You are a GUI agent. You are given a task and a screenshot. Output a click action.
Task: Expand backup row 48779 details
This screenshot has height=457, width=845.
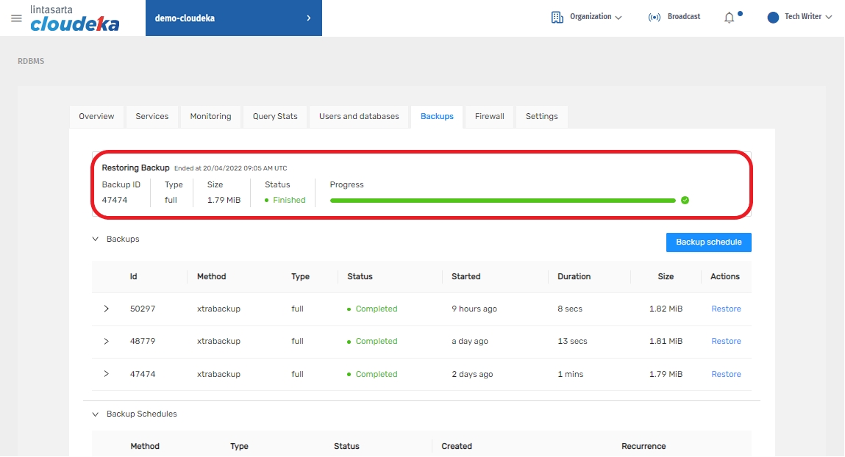pyautogui.click(x=106, y=341)
